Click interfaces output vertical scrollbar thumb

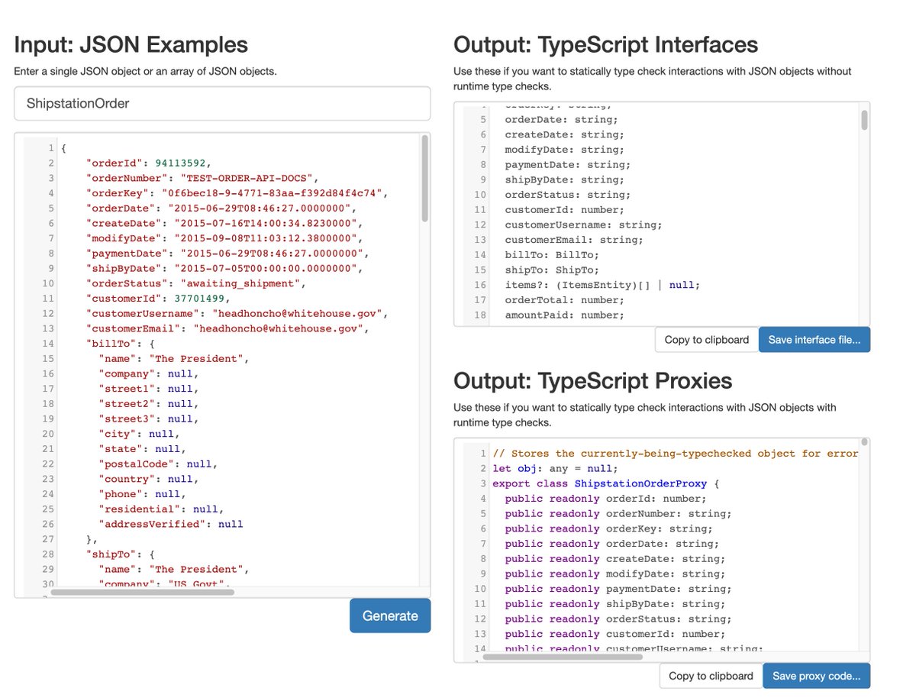(864, 120)
